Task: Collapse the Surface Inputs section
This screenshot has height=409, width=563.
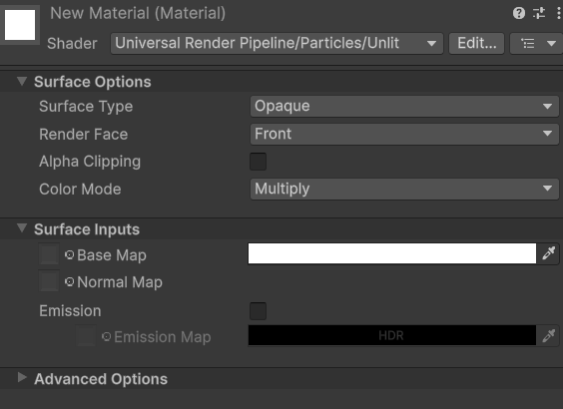Action: click(x=22, y=228)
